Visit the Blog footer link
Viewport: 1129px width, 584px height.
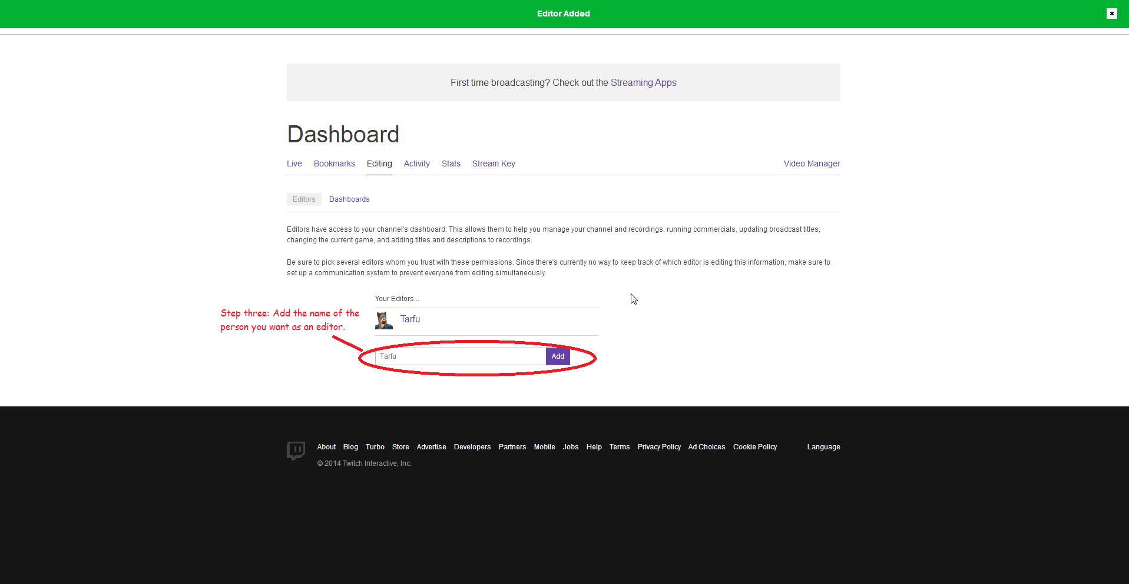[350, 447]
